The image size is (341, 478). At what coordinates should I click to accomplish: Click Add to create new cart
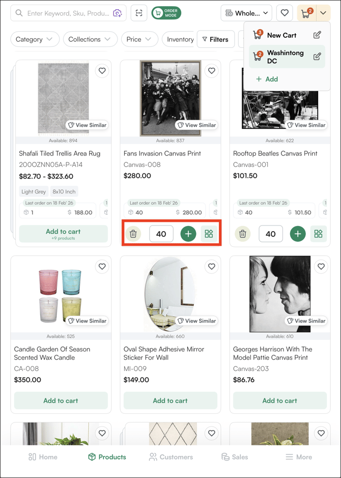coord(267,79)
